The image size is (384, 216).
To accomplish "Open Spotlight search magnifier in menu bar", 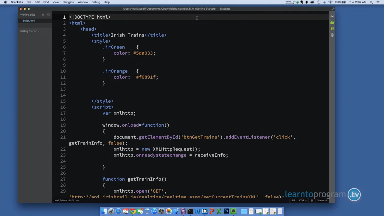I will (x=371, y=2).
